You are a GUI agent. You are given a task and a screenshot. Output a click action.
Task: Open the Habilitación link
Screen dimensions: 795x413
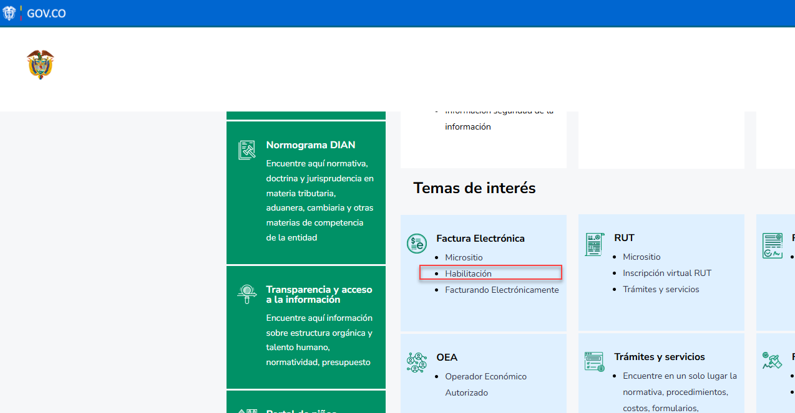(x=468, y=273)
